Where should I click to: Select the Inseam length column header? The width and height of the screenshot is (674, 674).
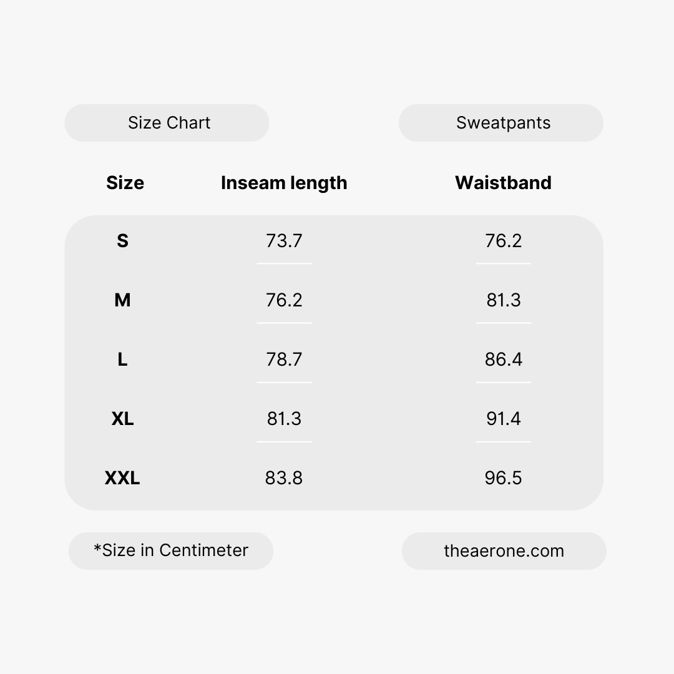tap(284, 183)
